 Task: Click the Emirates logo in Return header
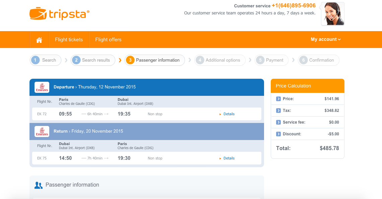[42, 132]
